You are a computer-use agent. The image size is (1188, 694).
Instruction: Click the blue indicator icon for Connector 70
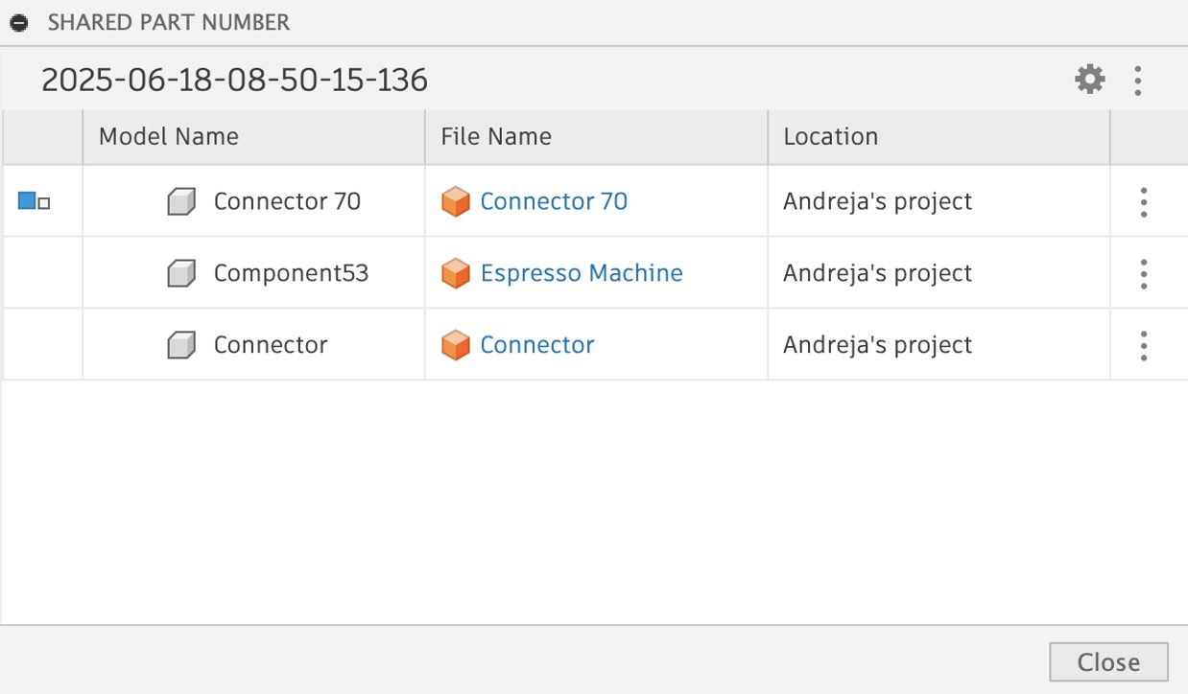28,201
